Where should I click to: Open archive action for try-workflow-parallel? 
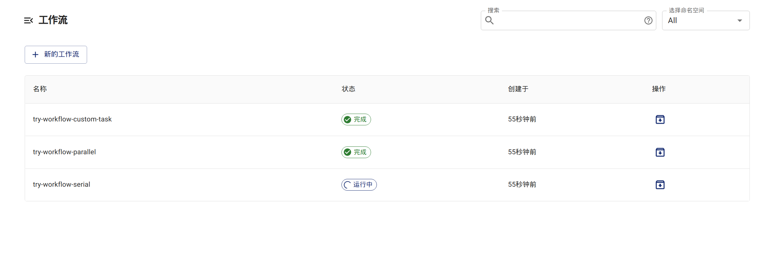click(x=660, y=152)
